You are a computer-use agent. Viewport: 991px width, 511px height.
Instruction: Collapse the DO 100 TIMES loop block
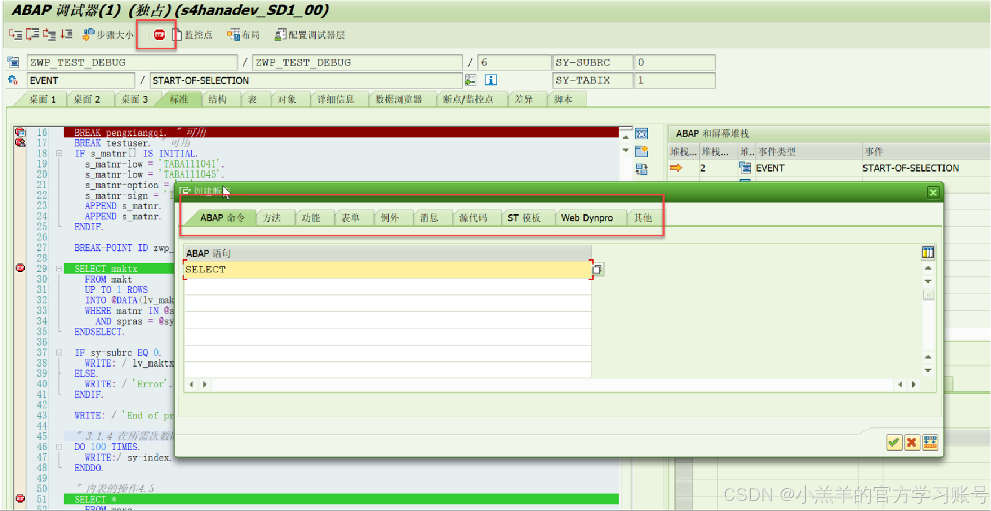[59, 447]
